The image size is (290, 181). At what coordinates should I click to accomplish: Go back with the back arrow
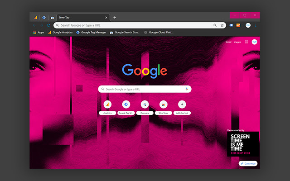point(34,25)
